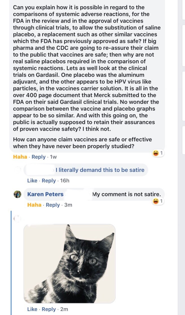Like the cat photo reply
185x315 pixels.
point(32,309)
